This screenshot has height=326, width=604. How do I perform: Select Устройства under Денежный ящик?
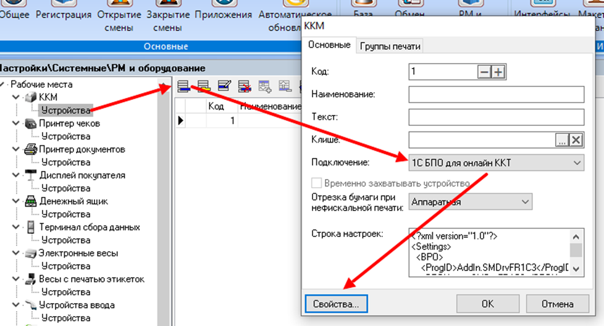click(65, 214)
